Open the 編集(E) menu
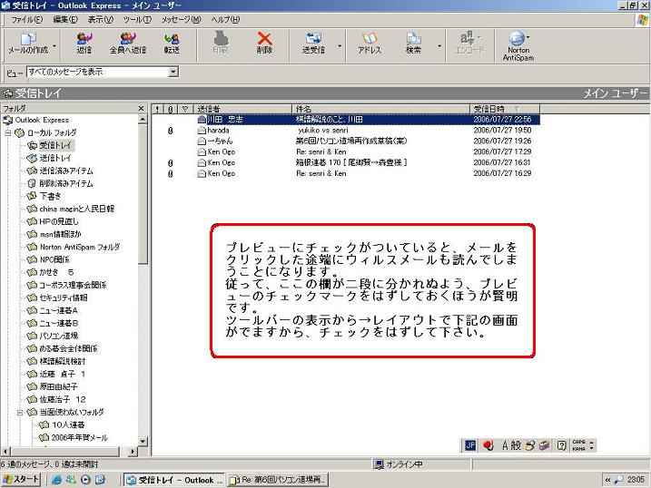This screenshot has width=651, height=488. point(65,19)
